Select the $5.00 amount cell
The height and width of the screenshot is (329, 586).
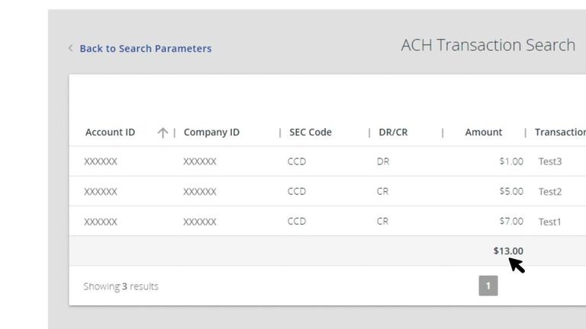[x=511, y=191]
